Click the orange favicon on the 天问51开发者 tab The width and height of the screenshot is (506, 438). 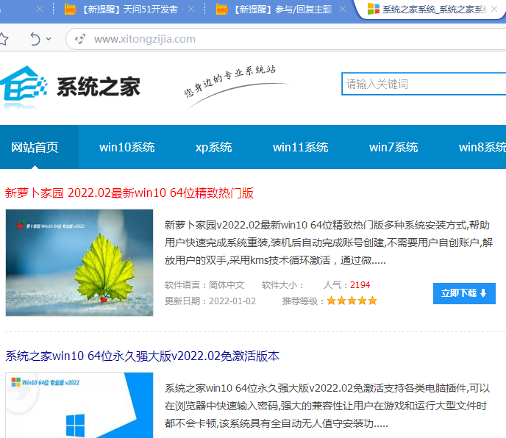71,9
